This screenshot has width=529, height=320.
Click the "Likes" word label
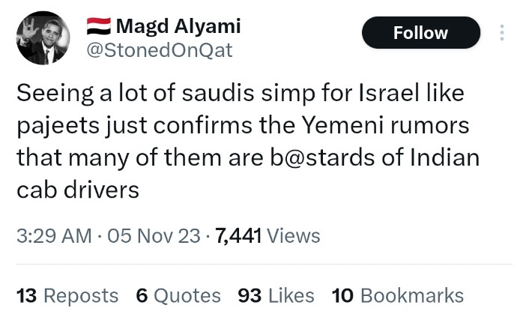(x=291, y=295)
